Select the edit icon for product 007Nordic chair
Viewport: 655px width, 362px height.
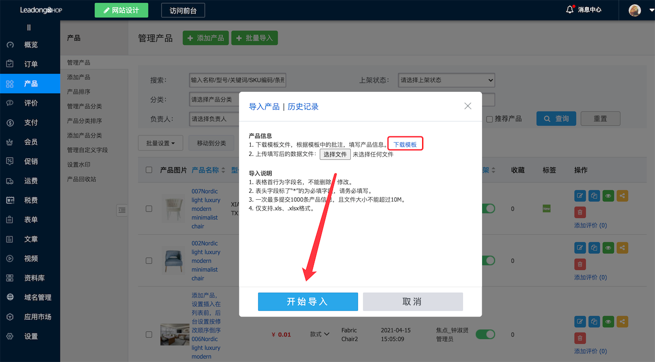click(x=580, y=195)
